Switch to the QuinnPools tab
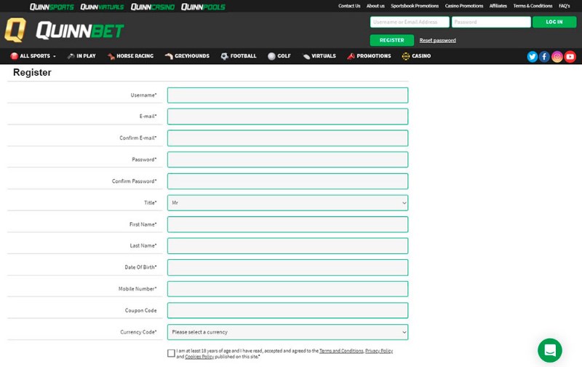 pyautogui.click(x=203, y=7)
